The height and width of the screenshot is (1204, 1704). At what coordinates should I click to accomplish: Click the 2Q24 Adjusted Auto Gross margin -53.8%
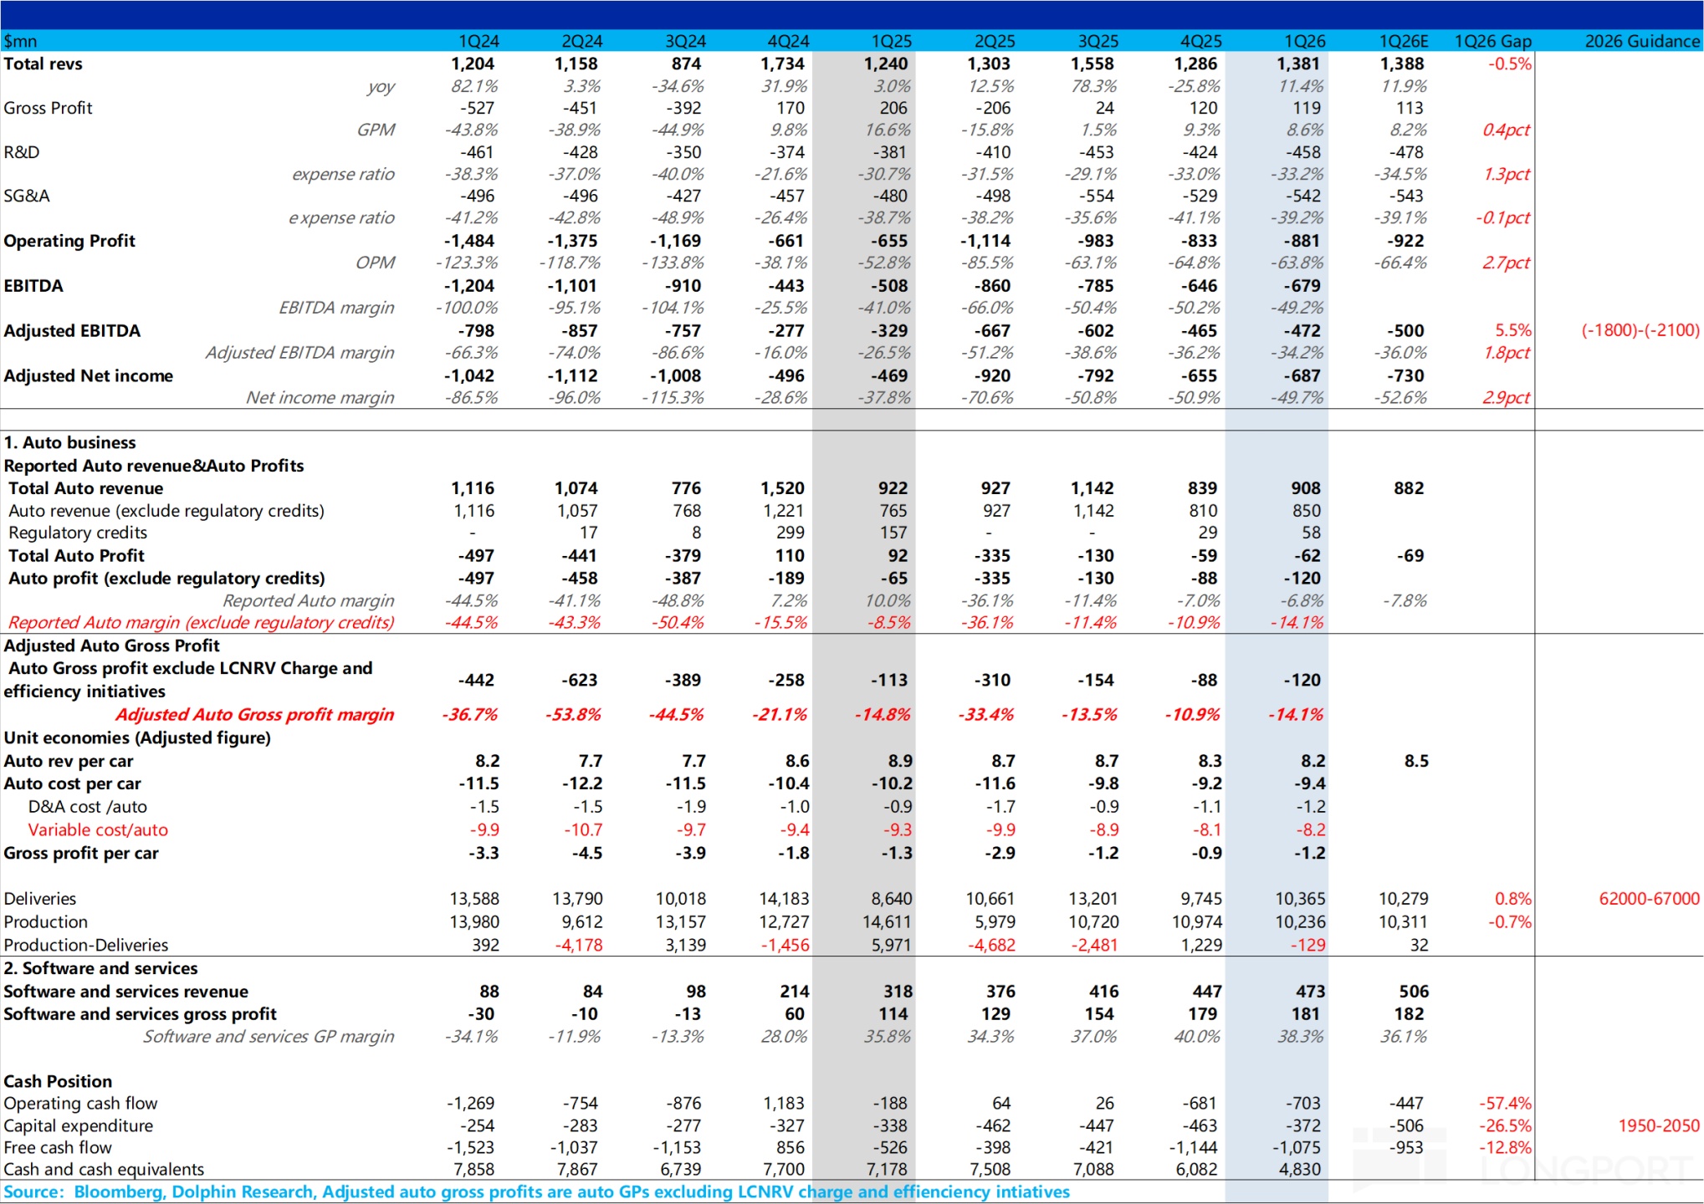pyautogui.click(x=573, y=714)
